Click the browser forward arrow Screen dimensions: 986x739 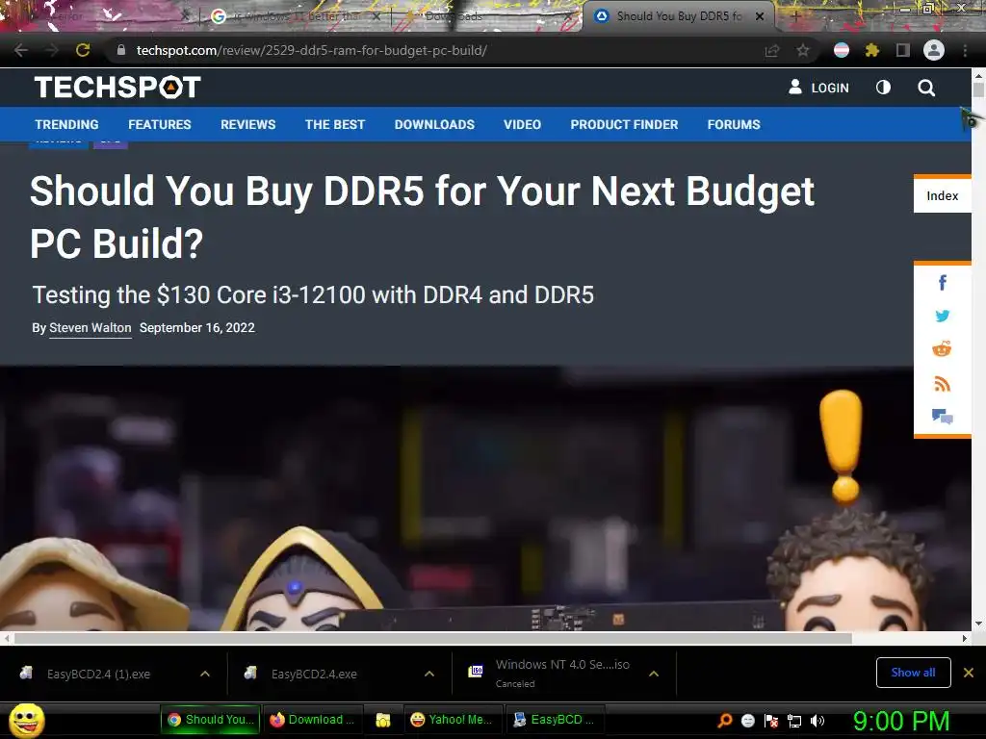pyautogui.click(x=52, y=50)
